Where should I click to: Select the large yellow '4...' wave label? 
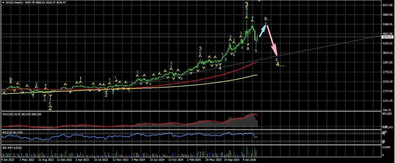click(x=280, y=64)
